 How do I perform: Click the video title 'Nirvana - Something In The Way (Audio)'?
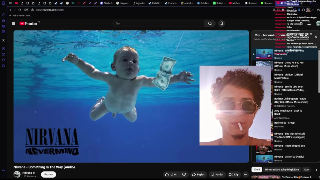[x=44, y=167]
